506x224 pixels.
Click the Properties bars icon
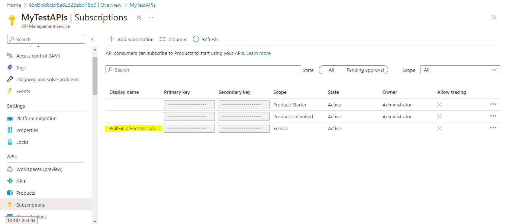(x=10, y=130)
